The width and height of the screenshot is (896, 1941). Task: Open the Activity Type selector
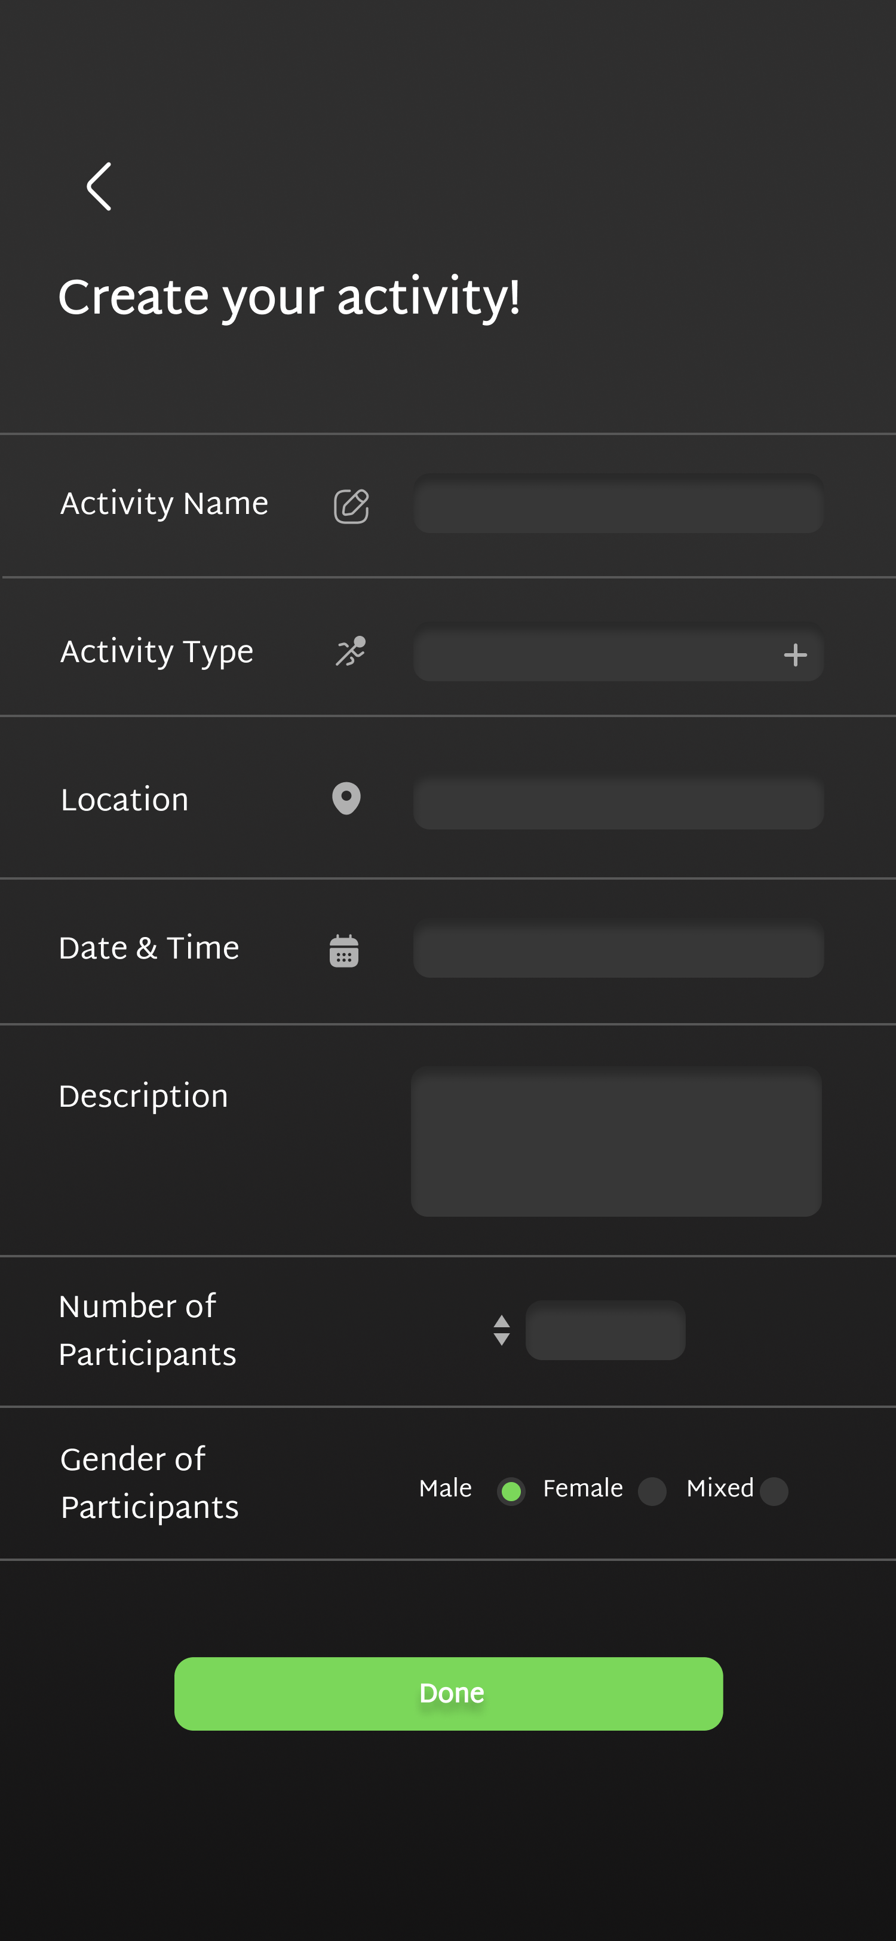618,655
